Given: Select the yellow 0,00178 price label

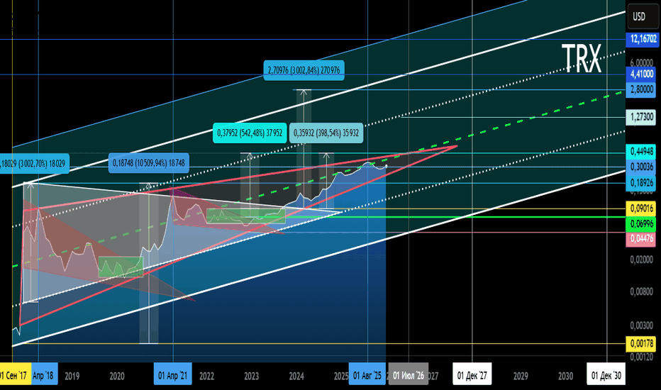Looking at the screenshot, I should tap(642, 344).
